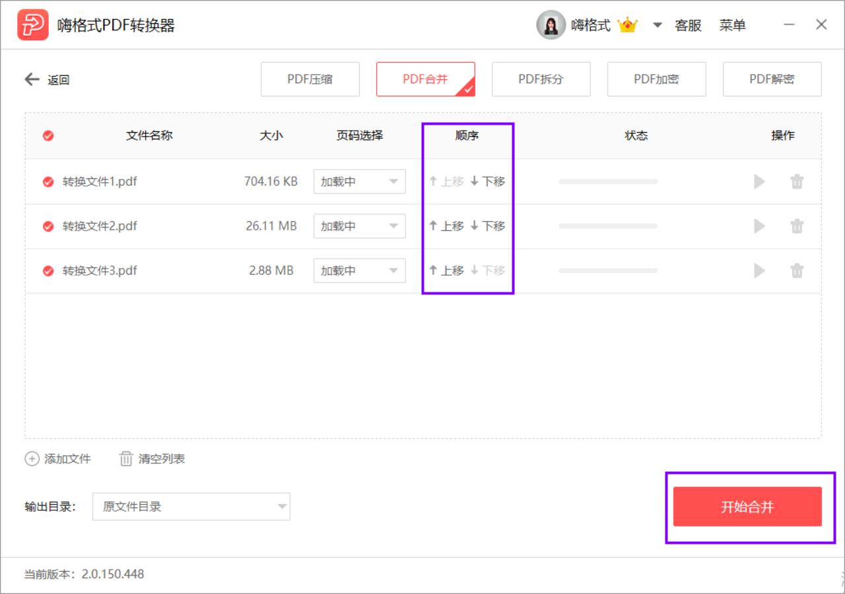Click the 2.88 MB size cell
The width and height of the screenshot is (845, 594).
pyautogui.click(x=271, y=271)
